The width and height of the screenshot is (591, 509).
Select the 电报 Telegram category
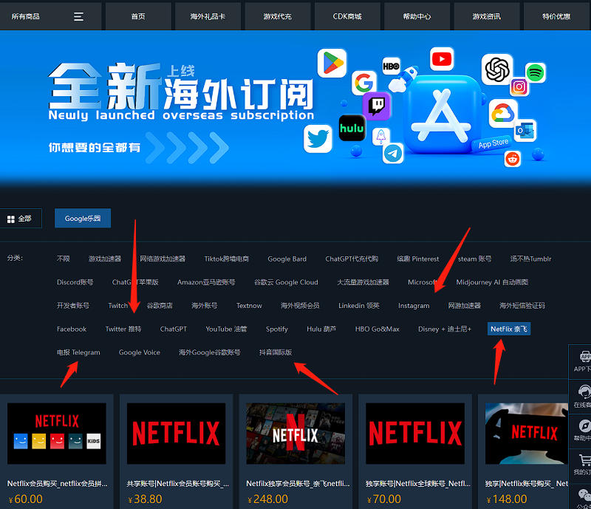tap(78, 352)
